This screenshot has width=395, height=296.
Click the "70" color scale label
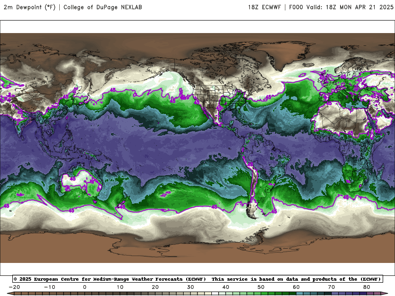[x=331, y=287]
